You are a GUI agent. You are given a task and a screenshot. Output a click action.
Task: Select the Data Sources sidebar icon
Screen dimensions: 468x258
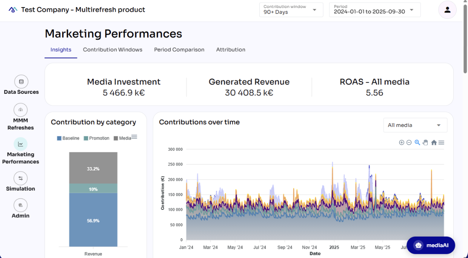click(21, 82)
